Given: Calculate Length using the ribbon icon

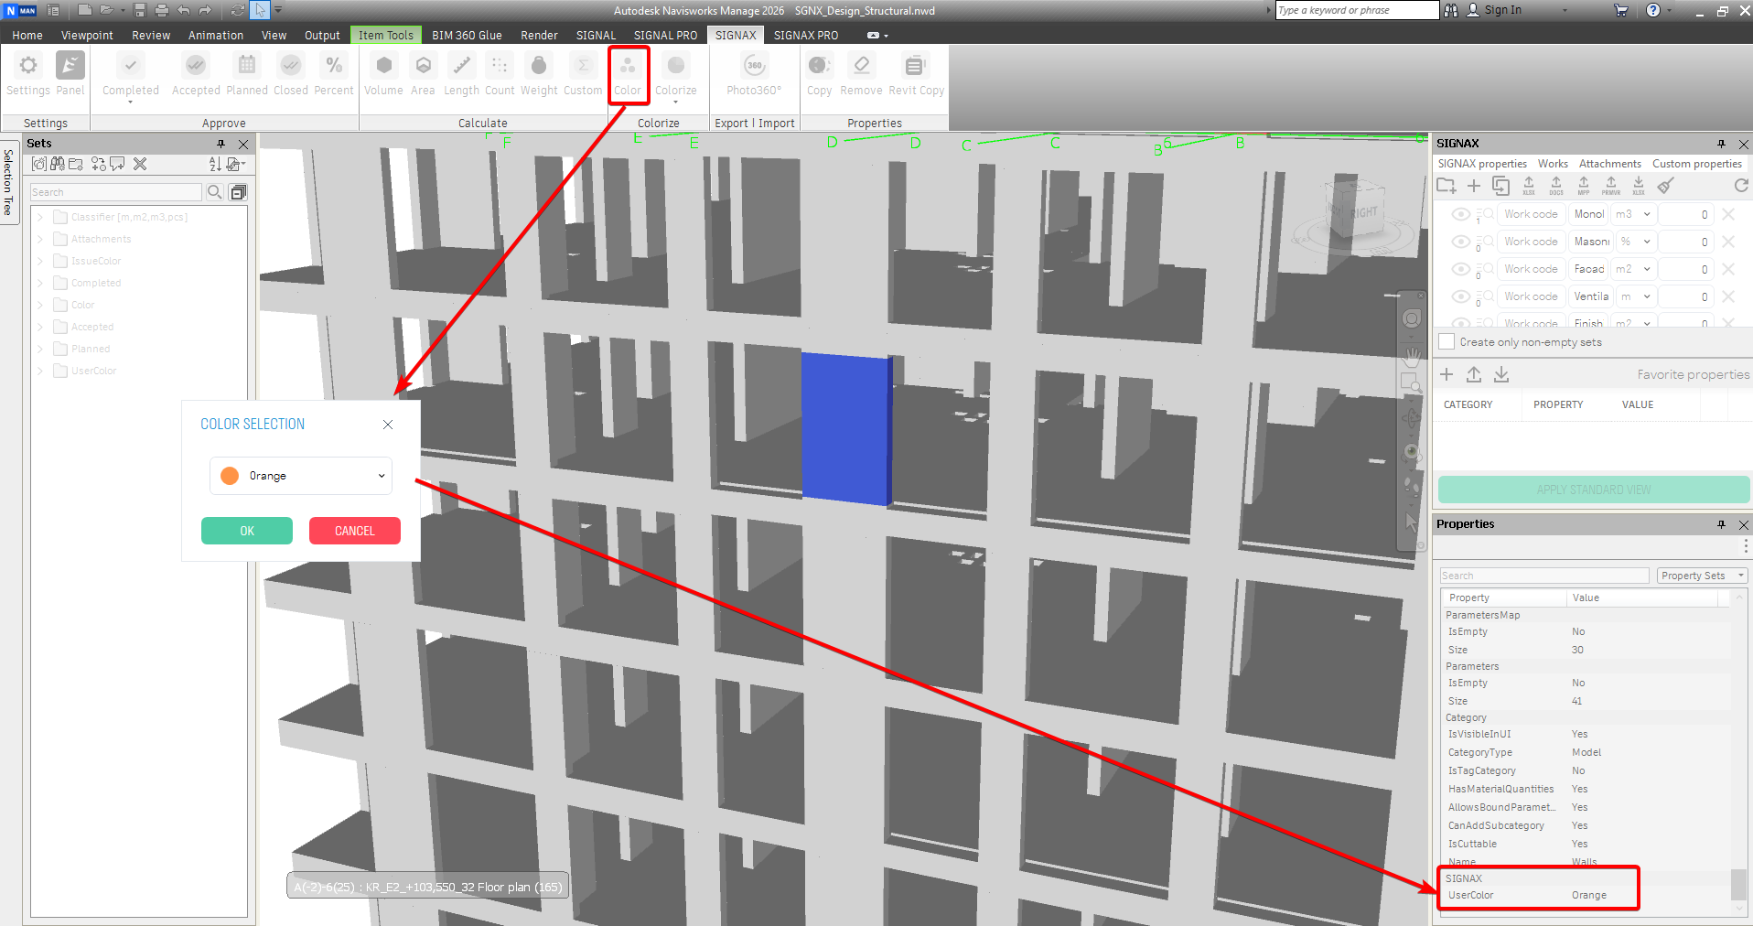Looking at the screenshot, I should pyautogui.click(x=461, y=66).
